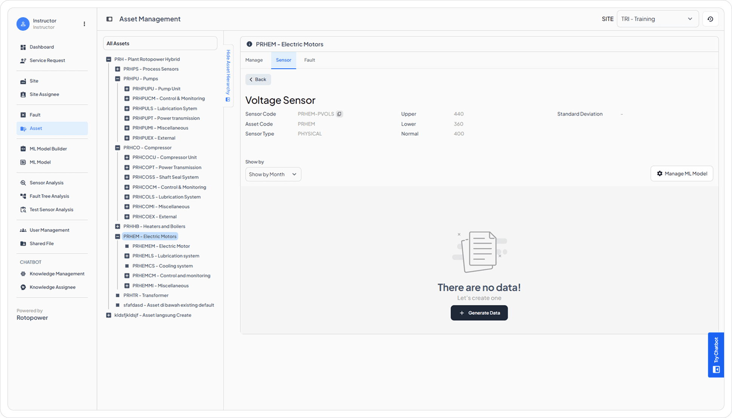Click the Generate Data button
The width and height of the screenshot is (732, 418).
(479, 313)
